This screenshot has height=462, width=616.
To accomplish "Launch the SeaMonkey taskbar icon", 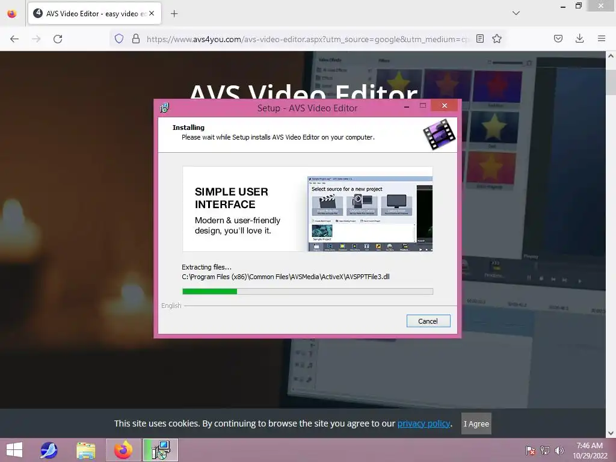I will click(x=49, y=450).
